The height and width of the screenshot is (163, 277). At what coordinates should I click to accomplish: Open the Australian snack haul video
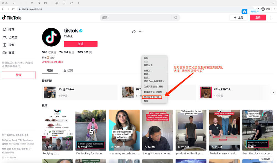(224, 130)
